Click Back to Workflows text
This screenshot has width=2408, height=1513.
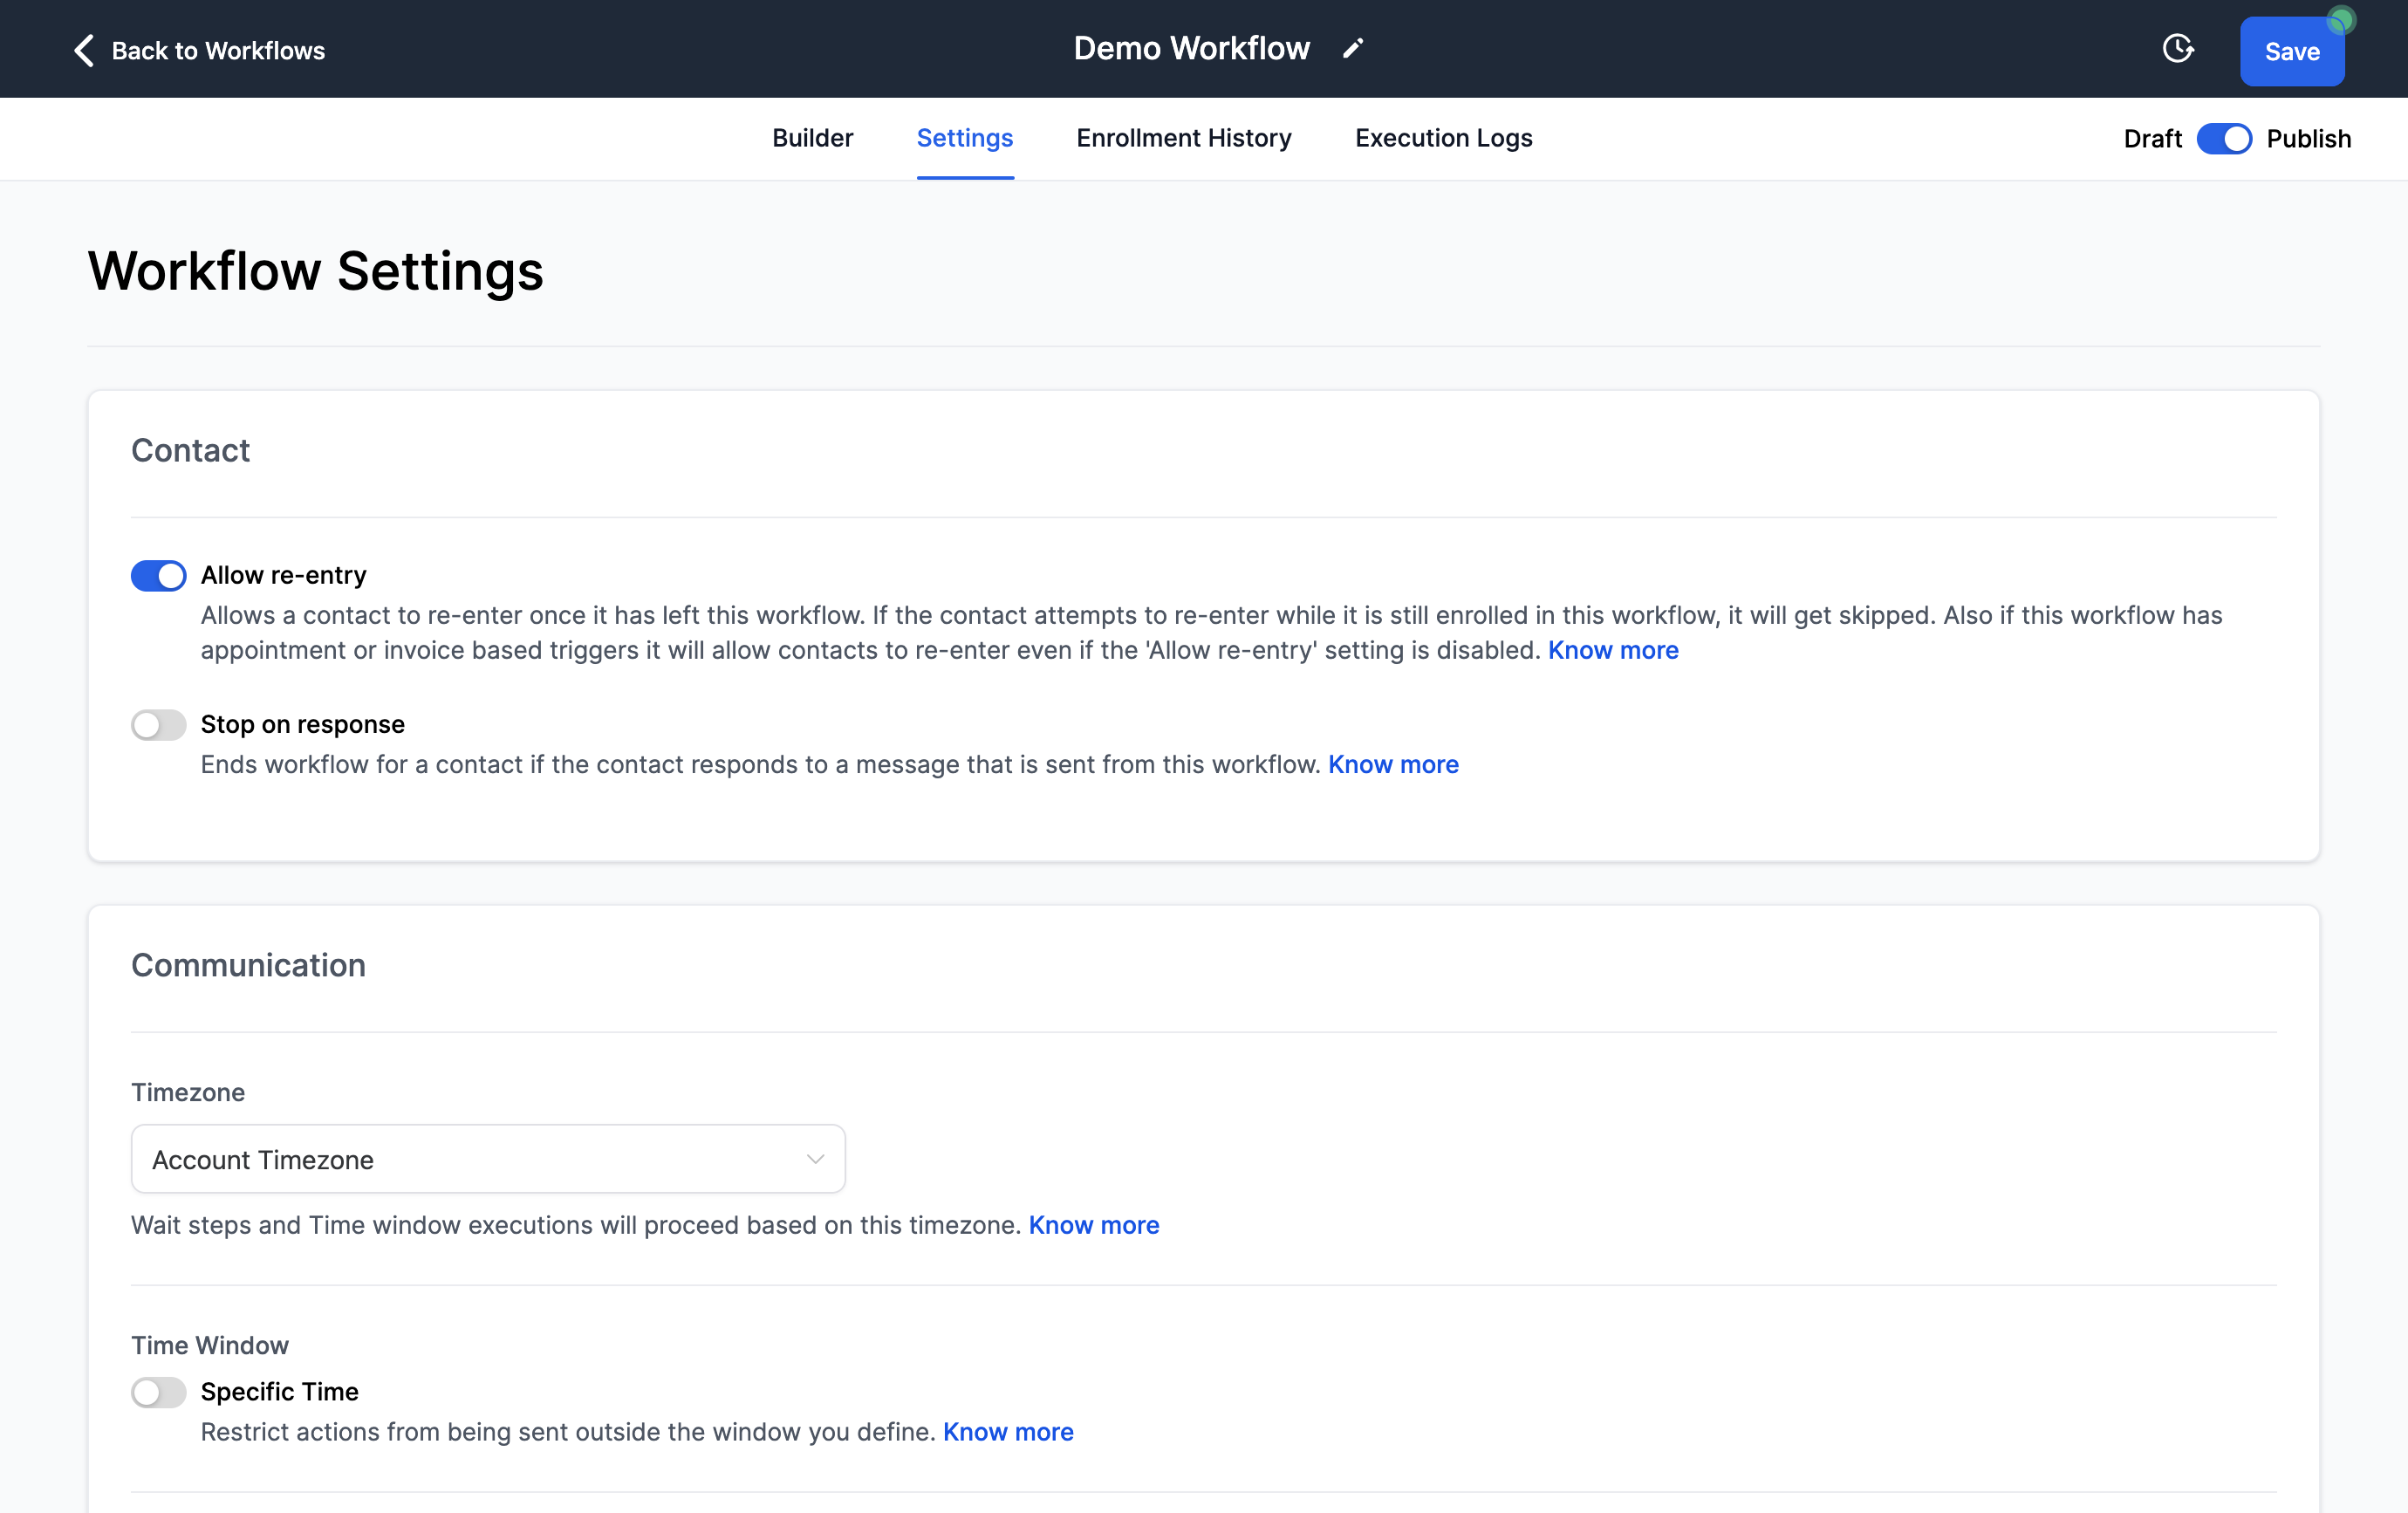(218, 51)
